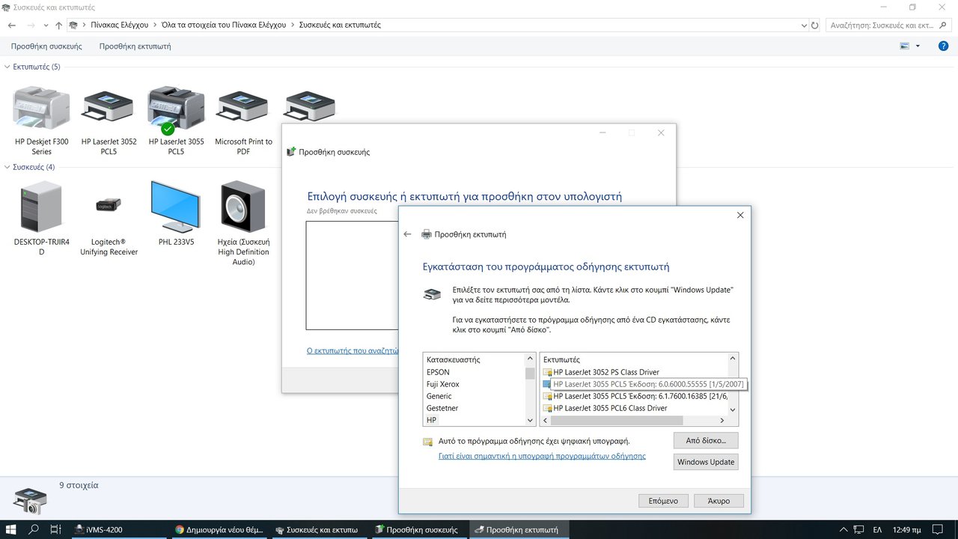Click Προσθήκη εκτυπωτή in the command bar
This screenshot has height=539, width=958.
point(135,46)
